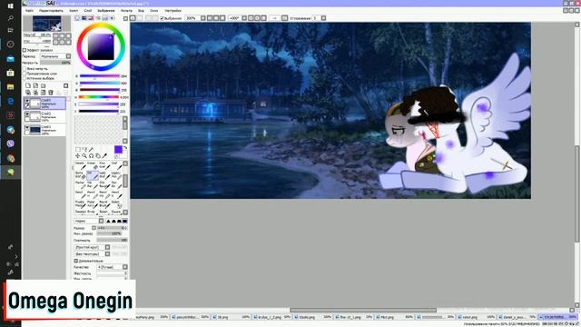Select the highlighted brush in tool tray
The image size is (581, 327).
[92, 175]
